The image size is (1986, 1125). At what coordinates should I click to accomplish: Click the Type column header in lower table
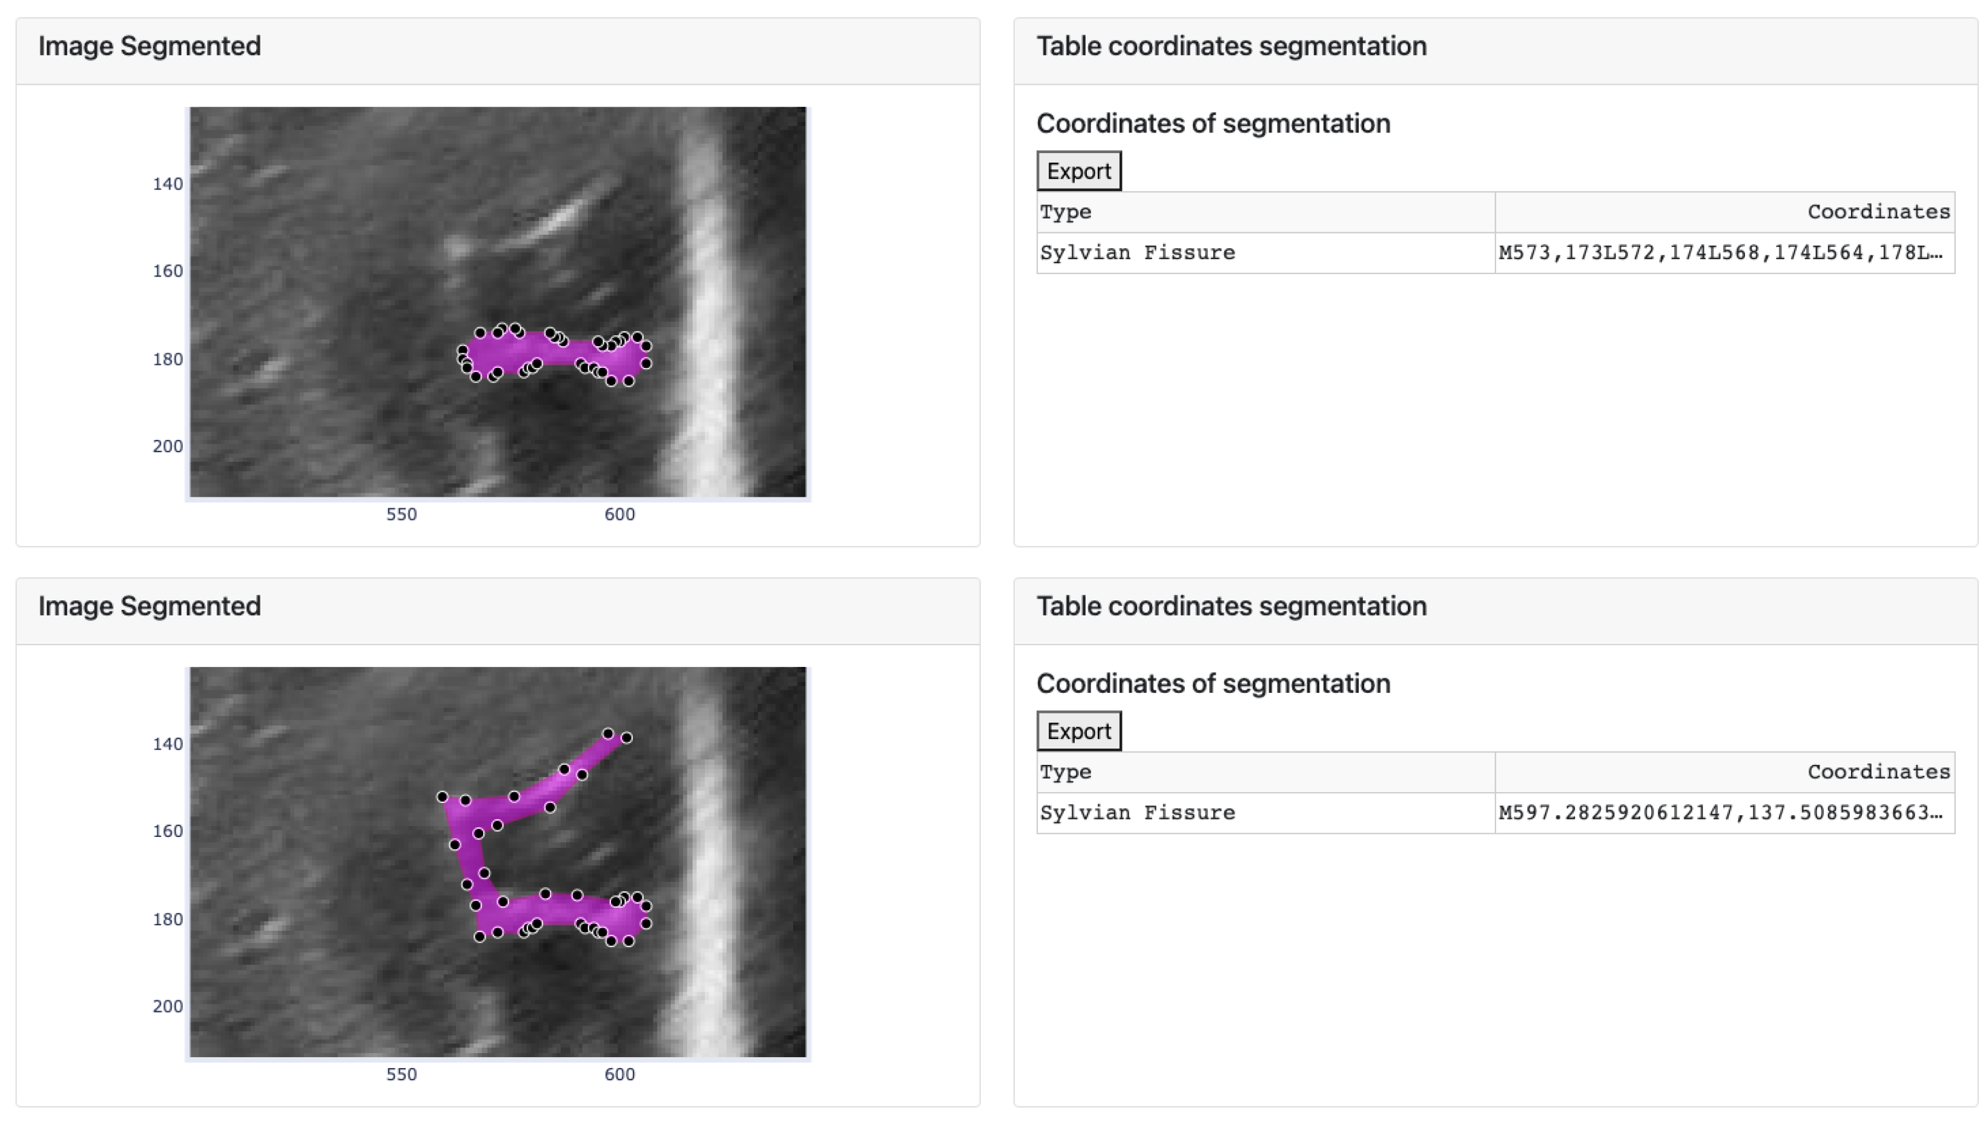point(1064,772)
